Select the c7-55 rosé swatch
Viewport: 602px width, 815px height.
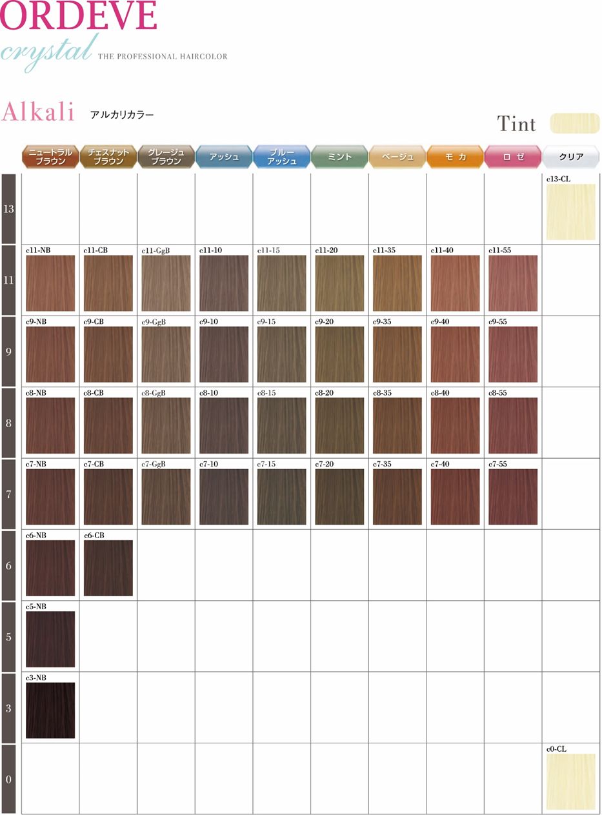tap(513, 497)
